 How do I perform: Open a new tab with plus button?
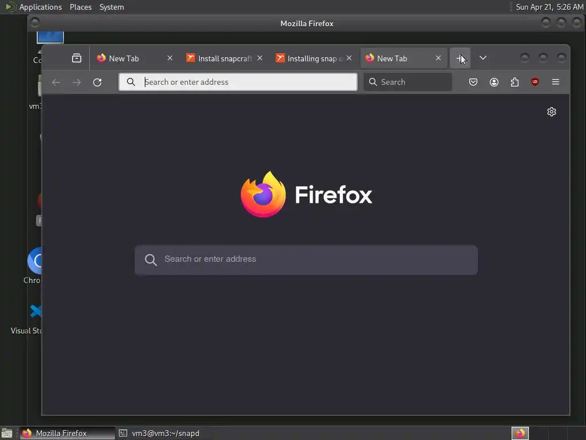[x=460, y=58]
